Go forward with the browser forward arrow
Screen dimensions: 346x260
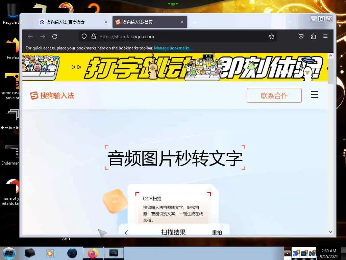point(43,37)
